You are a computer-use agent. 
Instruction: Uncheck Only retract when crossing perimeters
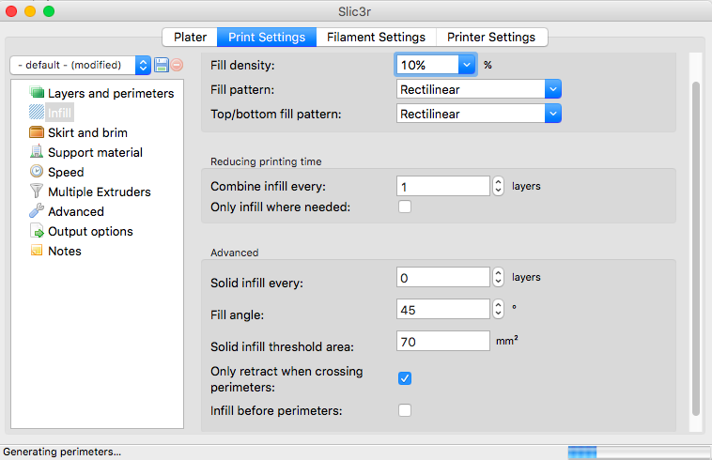(x=405, y=378)
